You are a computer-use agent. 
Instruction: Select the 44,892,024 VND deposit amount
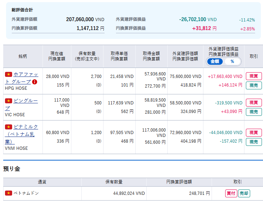129,193
